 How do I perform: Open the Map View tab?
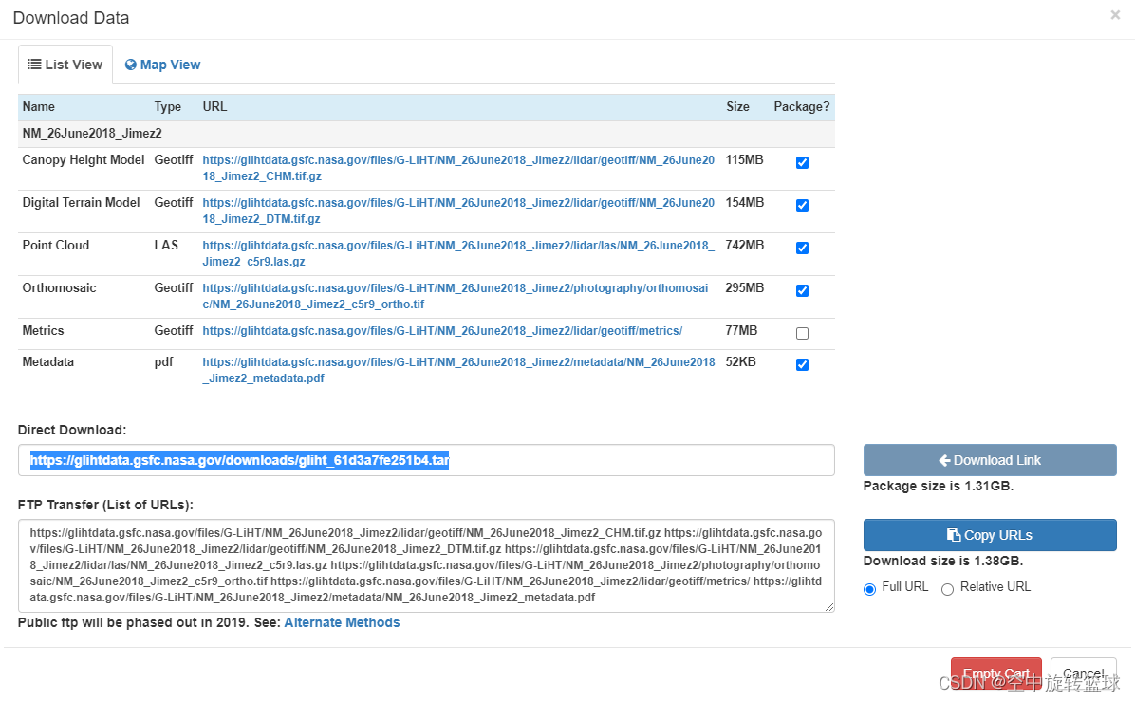click(163, 65)
